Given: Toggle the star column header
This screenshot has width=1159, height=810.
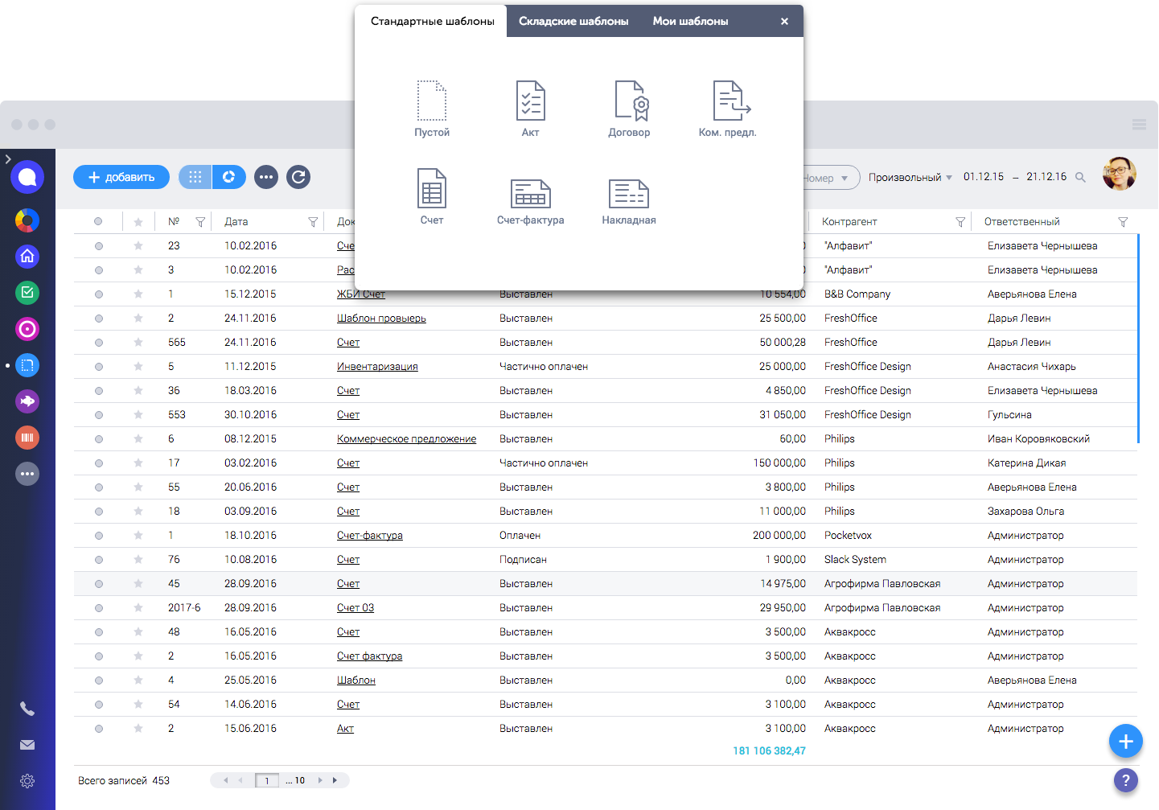Looking at the screenshot, I should pos(138,222).
